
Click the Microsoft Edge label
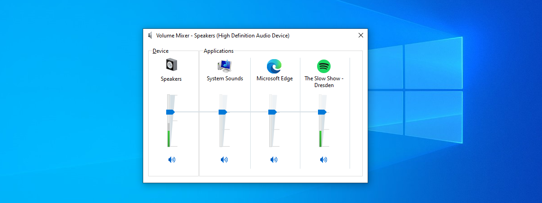click(275, 78)
